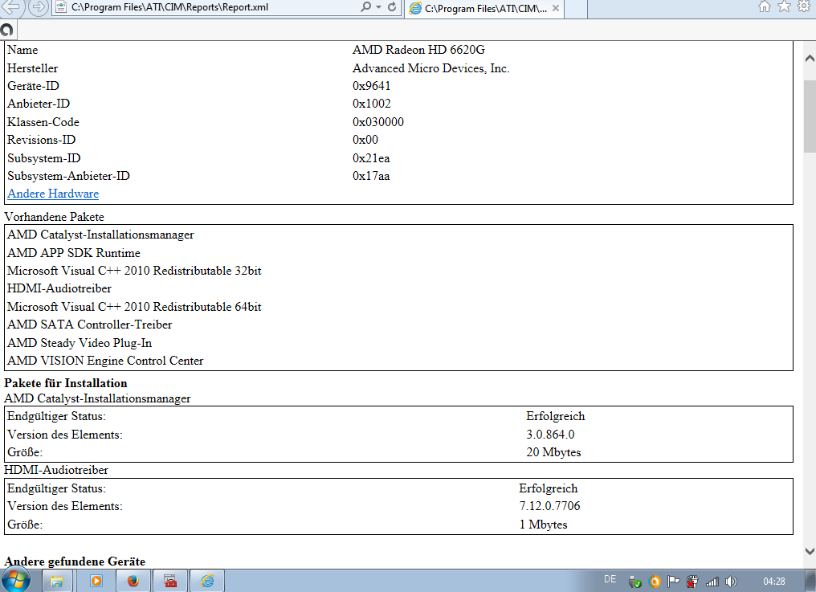Click the orange circular tray icon
816x592 pixels.
(655, 582)
